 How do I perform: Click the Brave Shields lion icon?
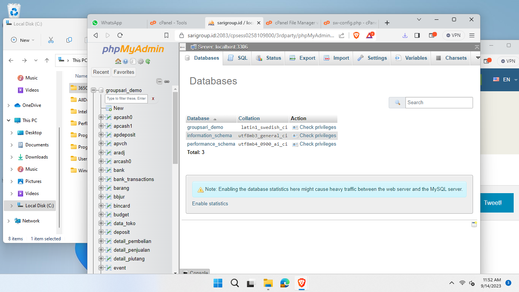point(356,35)
